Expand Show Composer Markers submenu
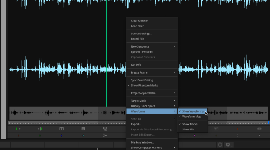Image resolution: width=270 pixels, height=150 pixels. pos(152,148)
